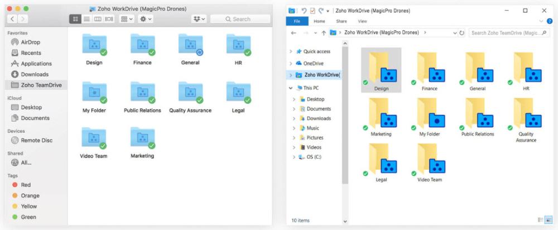This screenshot has height=230, width=558.
Task: Open Recents in Finder sidebar
Action: tap(26, 52)
